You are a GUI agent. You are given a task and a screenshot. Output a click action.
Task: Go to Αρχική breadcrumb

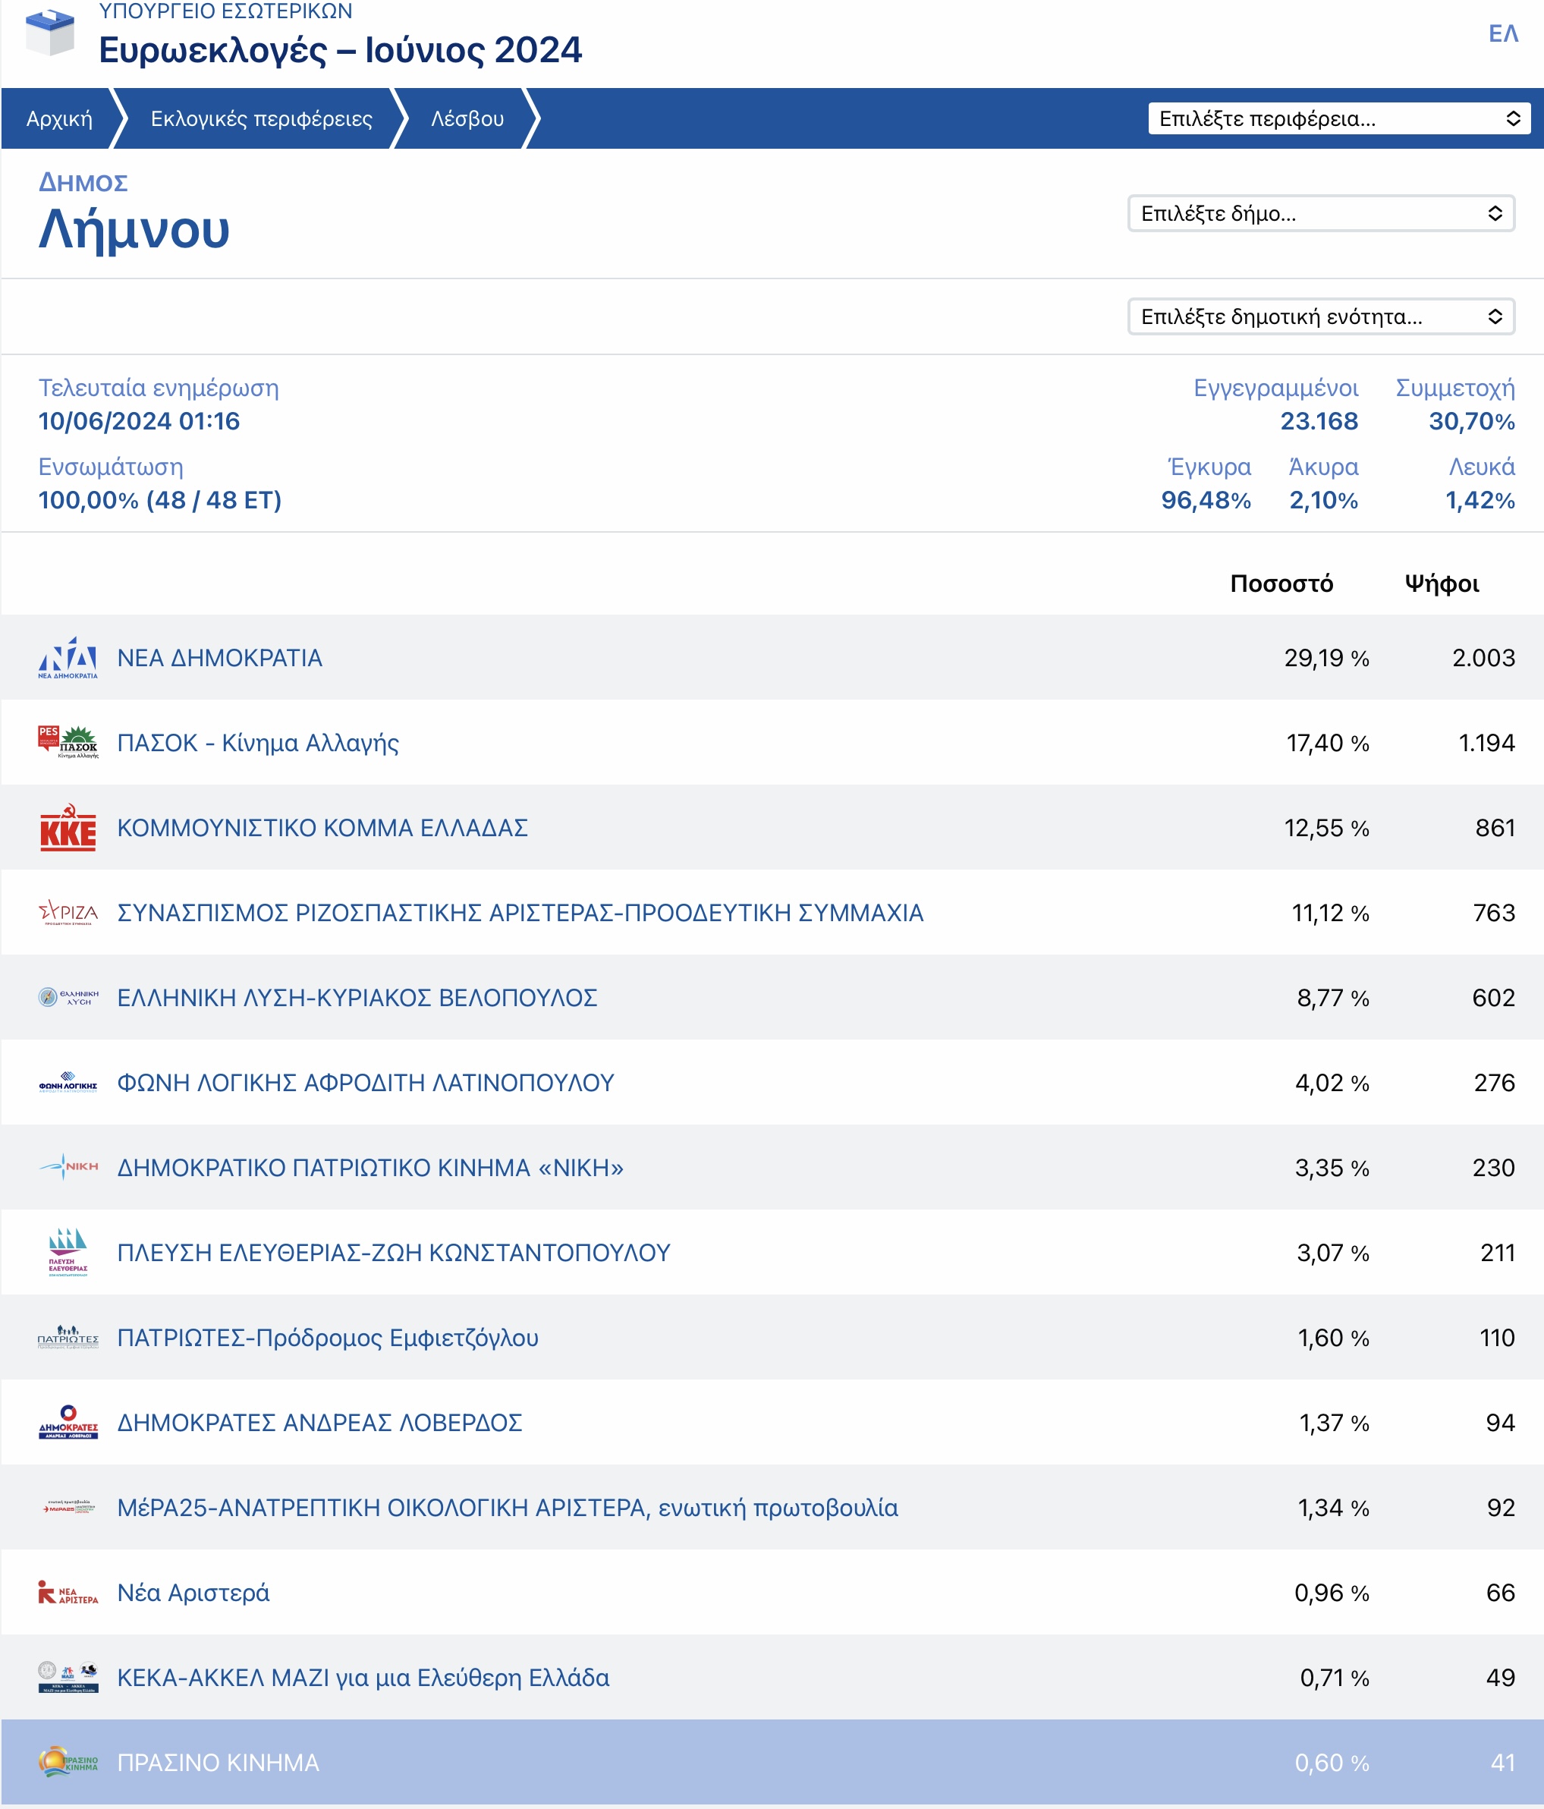pos(58,118)
